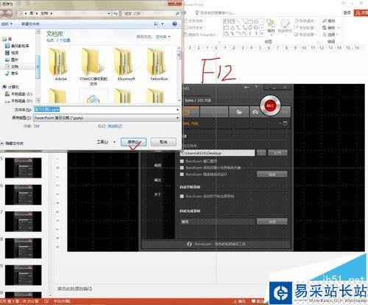Click 添加标记 add tag link
This screenshot has width=368, height=305.
point(115,126)
